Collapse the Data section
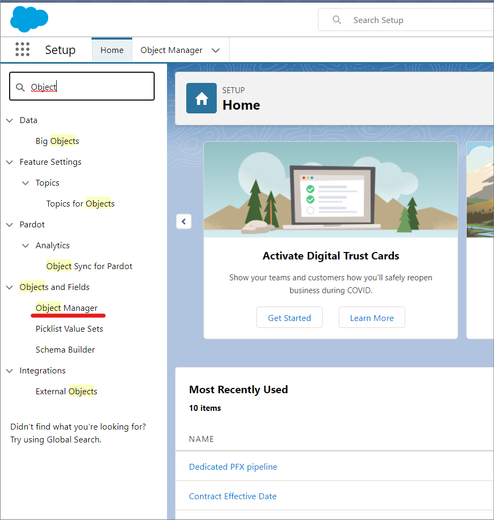The height and width of the screenshot is (520, 494). pos(10,120)
